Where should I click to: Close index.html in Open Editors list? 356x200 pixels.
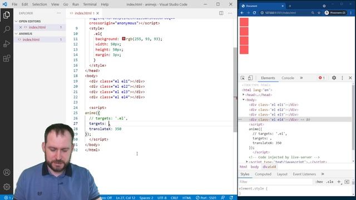pos(21,27)
